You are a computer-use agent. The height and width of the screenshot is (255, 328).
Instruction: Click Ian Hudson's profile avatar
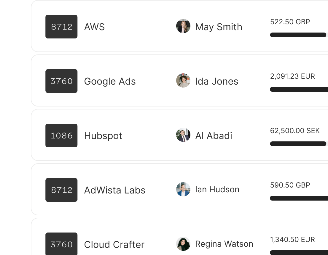pos(183,190)
